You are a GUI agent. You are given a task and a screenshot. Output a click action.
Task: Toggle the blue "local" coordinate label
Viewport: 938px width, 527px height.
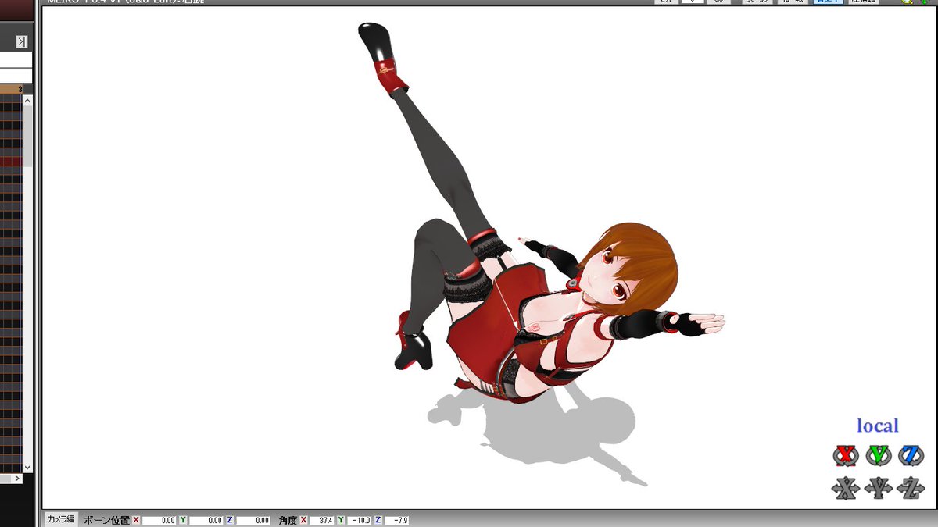click(878, 426)
